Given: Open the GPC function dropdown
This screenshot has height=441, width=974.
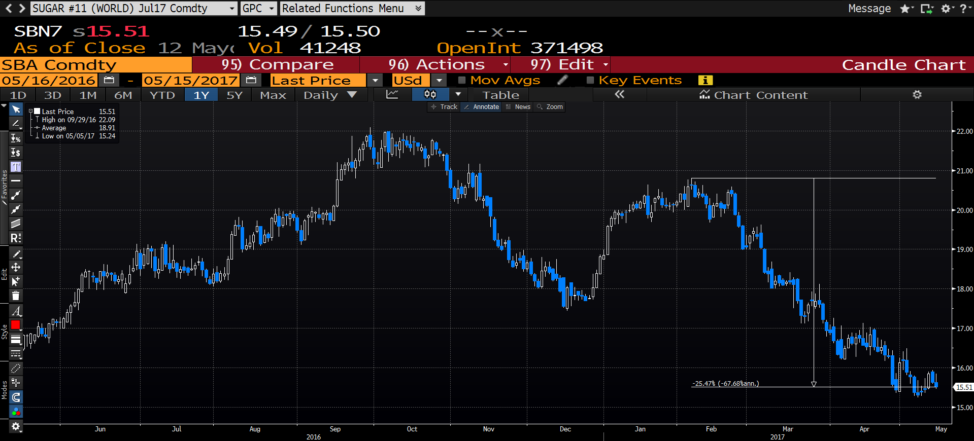Looking at the screenshot, I should pyautogui.click(x=272, y=9).
